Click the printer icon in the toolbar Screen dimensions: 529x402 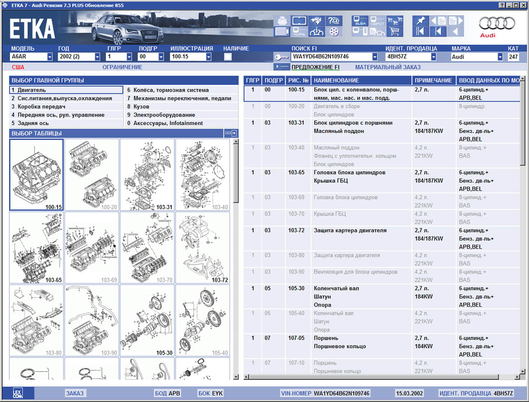click(x=281, y=21)
